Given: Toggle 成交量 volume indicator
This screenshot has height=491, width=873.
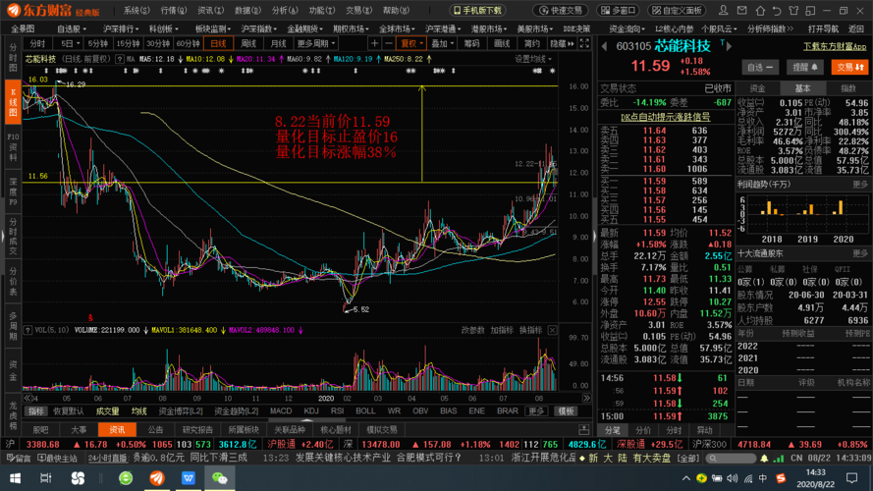Looking at the screenshot, I should [x=108, y=411].
